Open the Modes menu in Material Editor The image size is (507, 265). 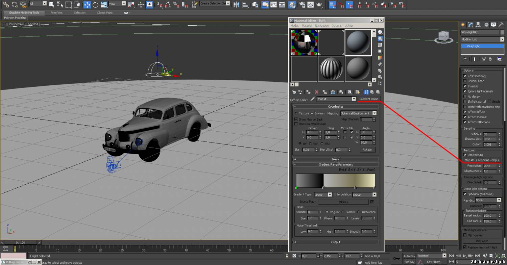pyautogui.click(x=295, y=26)
